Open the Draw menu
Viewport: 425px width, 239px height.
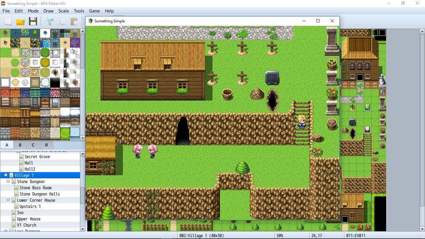click(49, 11)
